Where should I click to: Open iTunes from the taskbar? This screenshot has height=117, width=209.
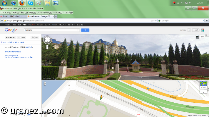[x=13, y=3]
